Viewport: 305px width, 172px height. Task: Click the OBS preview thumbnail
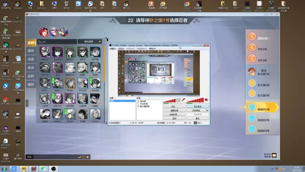159,73
